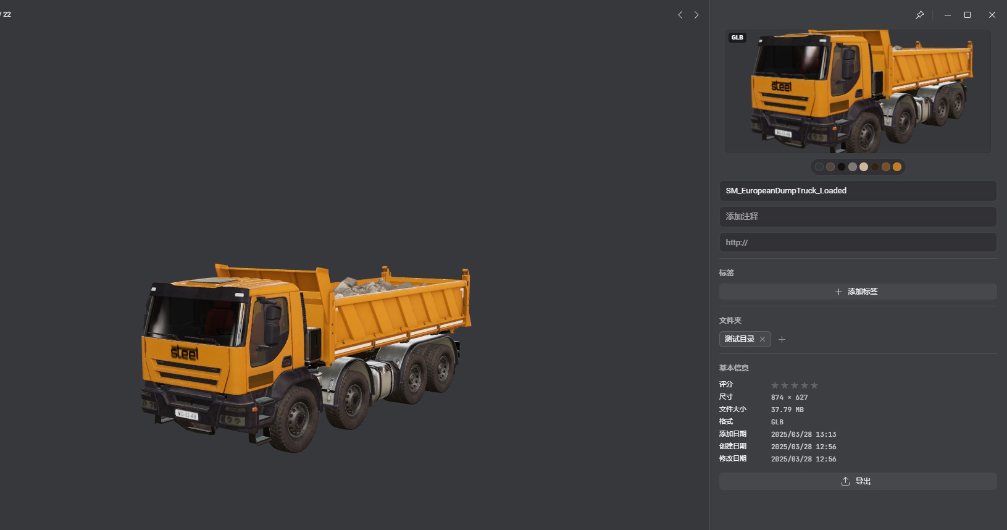
Task: Select the bright orange color swatch
Action: click(897, 167)
